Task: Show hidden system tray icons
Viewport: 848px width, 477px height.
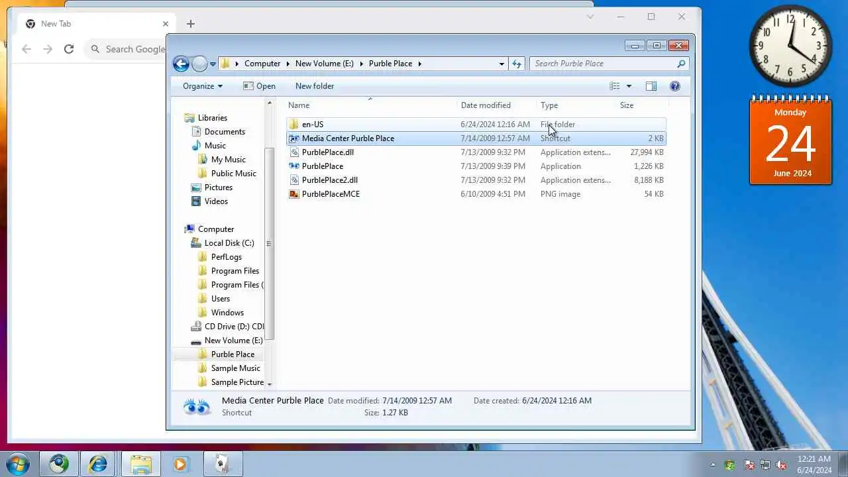Action: tap(713, 465)
